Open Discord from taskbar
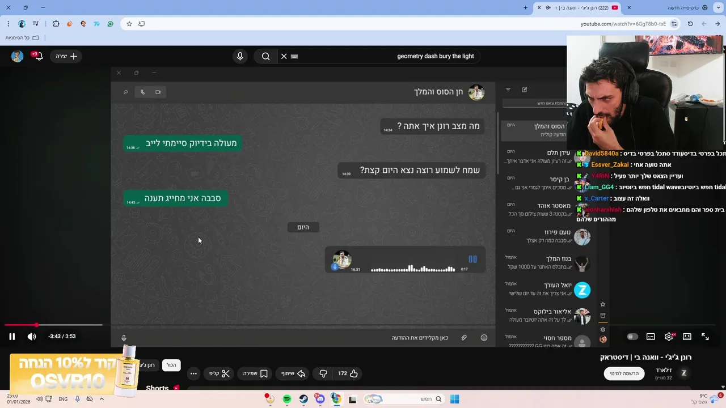The width and height of the screenshot is (726, 408). (x=320, y=399)
